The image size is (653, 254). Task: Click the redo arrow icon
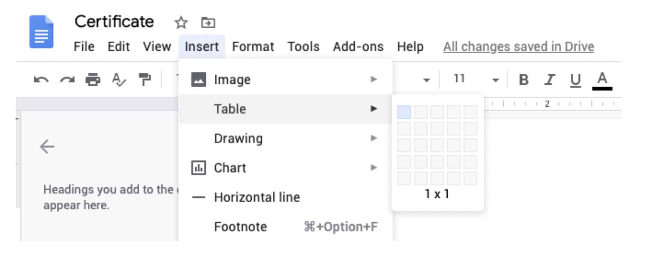point(67,79)
